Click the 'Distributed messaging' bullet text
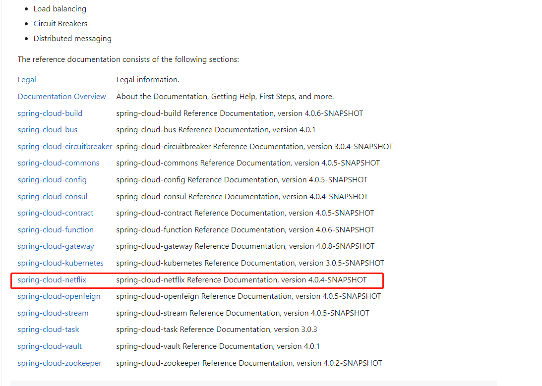 (72, 39)
